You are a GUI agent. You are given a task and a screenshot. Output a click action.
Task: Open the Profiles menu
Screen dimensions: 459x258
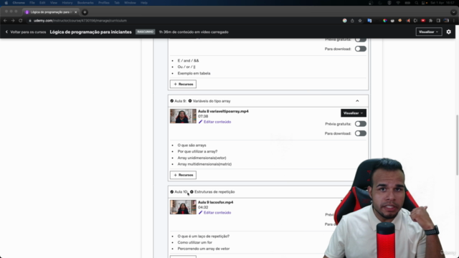click(103, 3)
